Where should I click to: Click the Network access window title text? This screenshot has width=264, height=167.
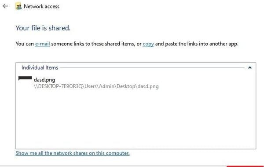pos(42,7)
